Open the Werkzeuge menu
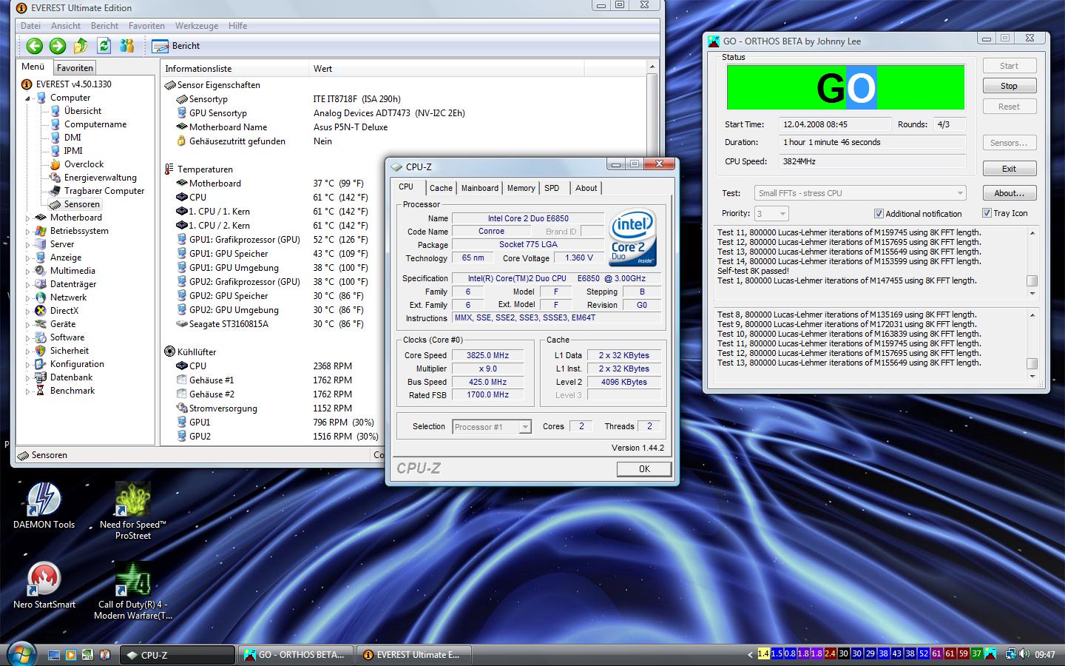The width and height of the screenshot is (1065, 666). tap(197, 26)
